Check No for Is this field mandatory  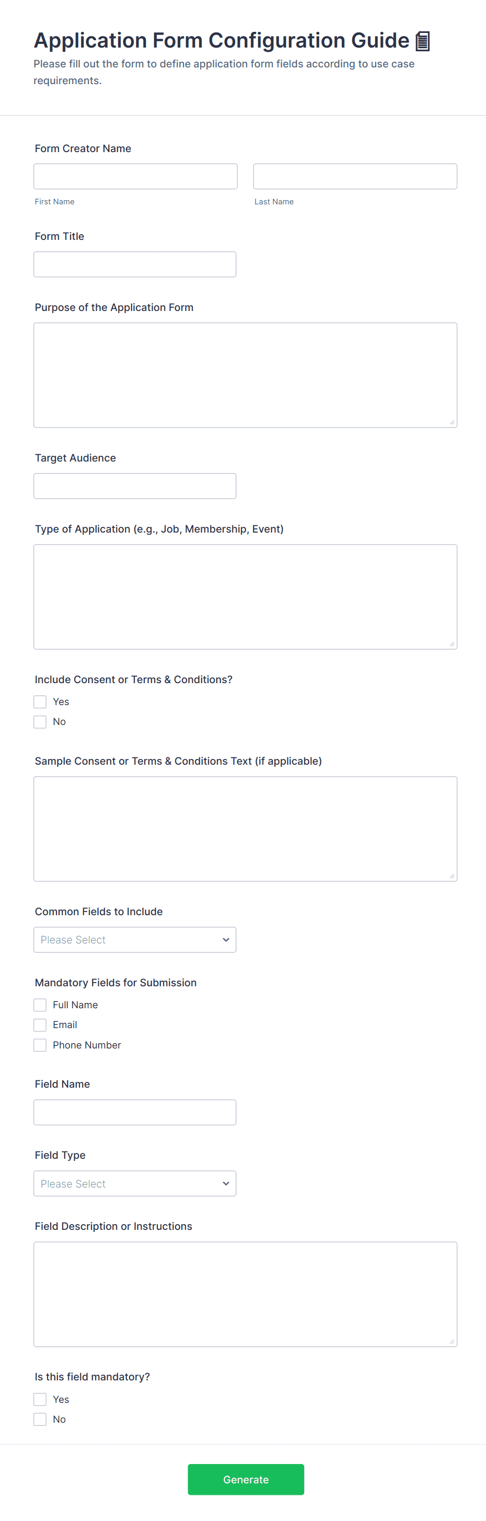coord(40,1419)
